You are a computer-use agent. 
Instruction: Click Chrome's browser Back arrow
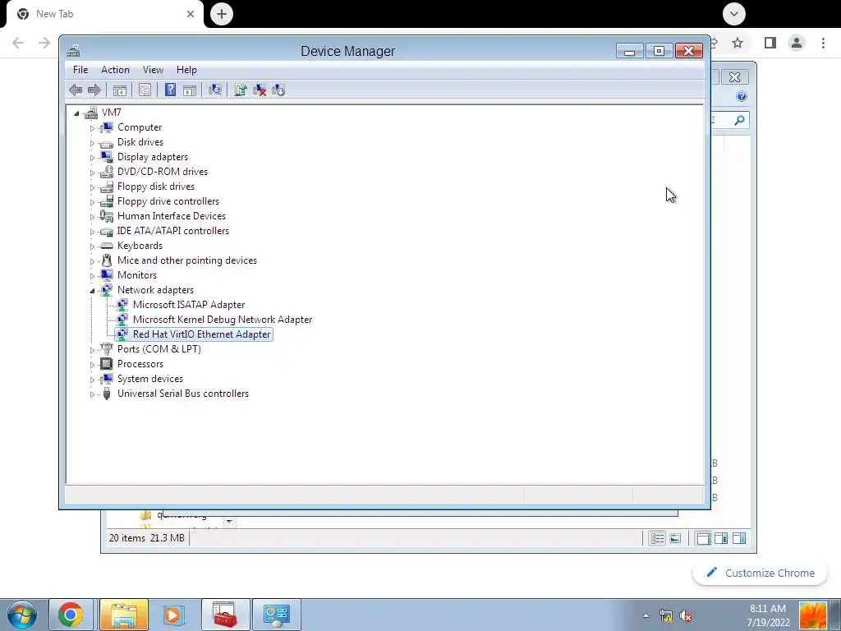18,43
